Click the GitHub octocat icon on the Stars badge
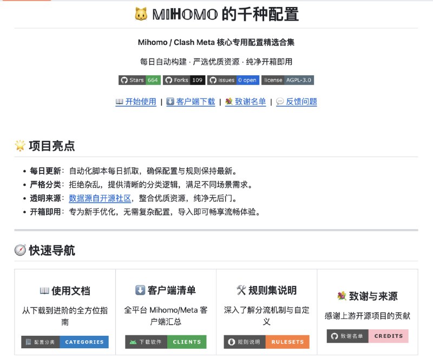 (125, 81)
